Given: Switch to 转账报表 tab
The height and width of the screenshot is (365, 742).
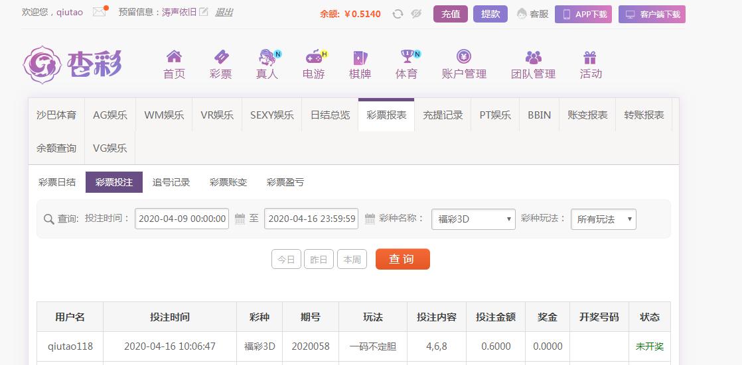Looking at the screenshot, I should pos(644,115).
